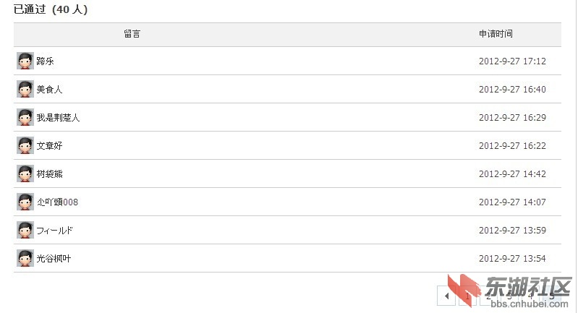Screen dimensions: 578x313
Task: Open the avatar next to 美食人
Action: click(x=25, y=89)
